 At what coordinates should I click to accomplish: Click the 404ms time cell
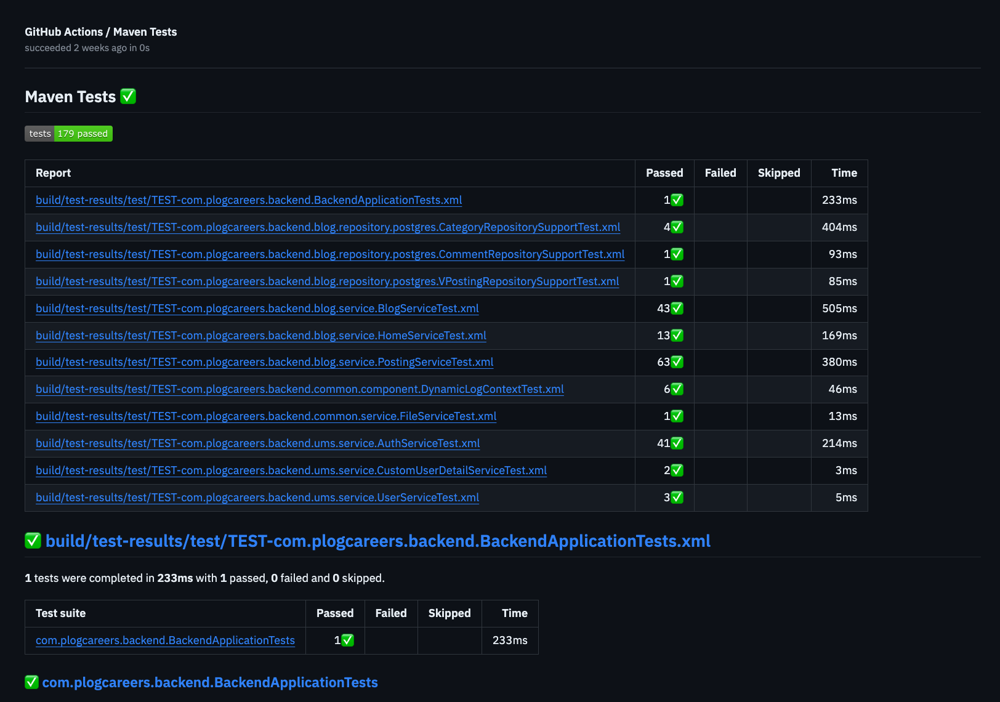point(839,227)
